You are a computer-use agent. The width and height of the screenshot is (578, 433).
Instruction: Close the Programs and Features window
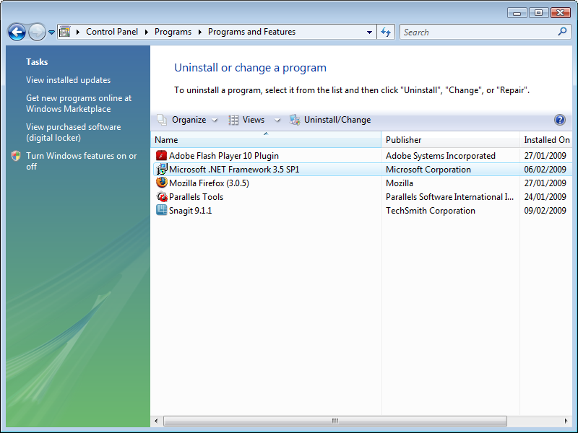tap(561, 13)
